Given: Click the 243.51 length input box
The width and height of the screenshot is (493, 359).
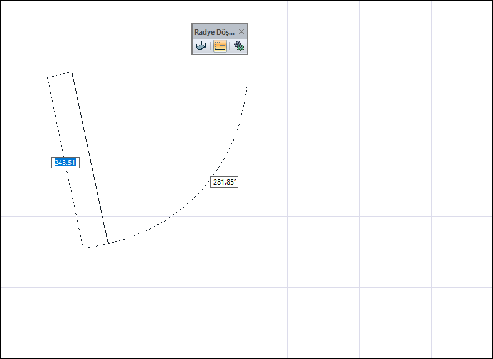Looking at the screenshot, I should pos(65,163).
